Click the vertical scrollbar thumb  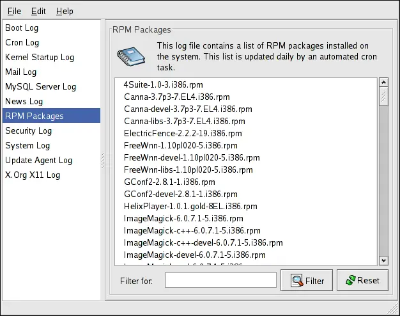pos(383,97)
